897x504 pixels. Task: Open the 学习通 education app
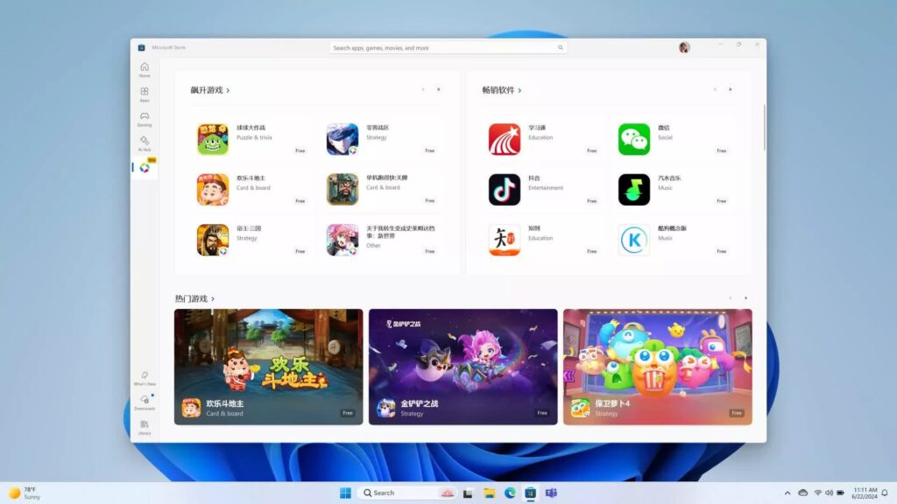tap(505, 138)
